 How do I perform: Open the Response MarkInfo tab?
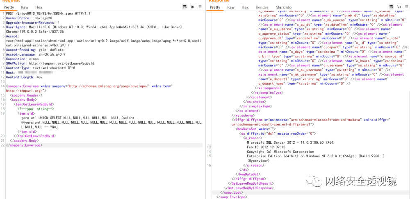[283, 7]
